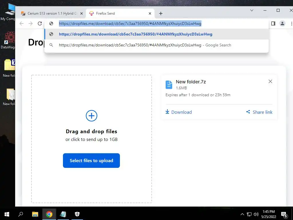
Task: Click the New folder.7z document icon
Action: coord(169,85)
